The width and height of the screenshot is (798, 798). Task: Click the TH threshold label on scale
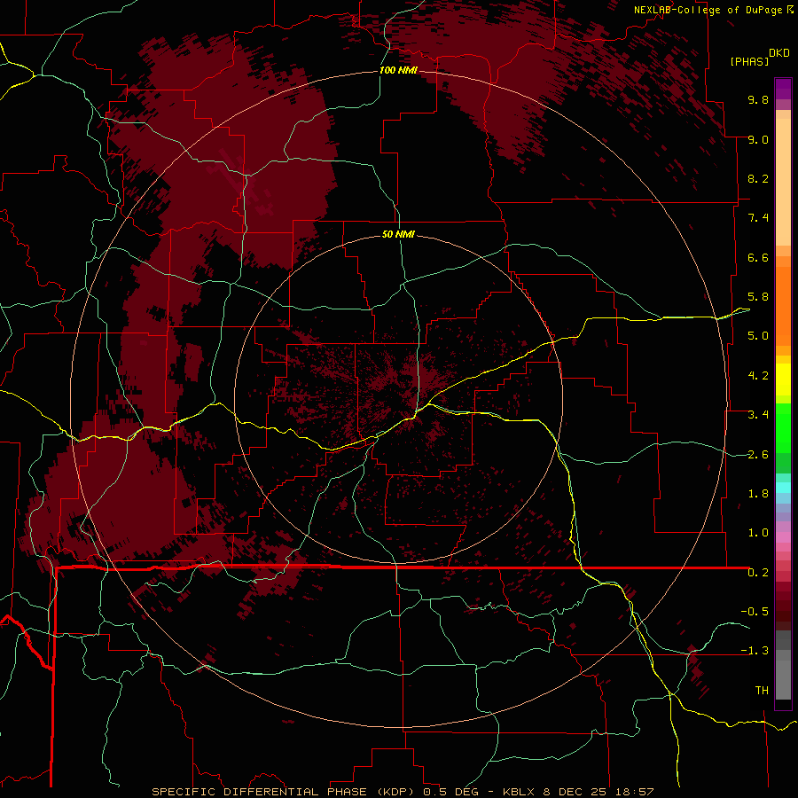pyautogui.click(x=762, y=691)
